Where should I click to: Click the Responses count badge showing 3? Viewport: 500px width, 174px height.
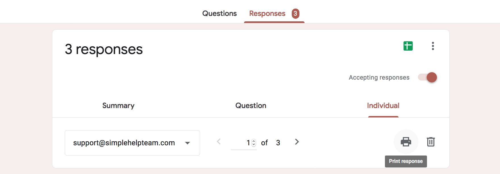[295, 13]
